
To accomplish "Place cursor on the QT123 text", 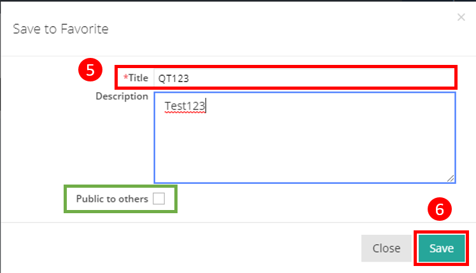I will pos(174,78).
